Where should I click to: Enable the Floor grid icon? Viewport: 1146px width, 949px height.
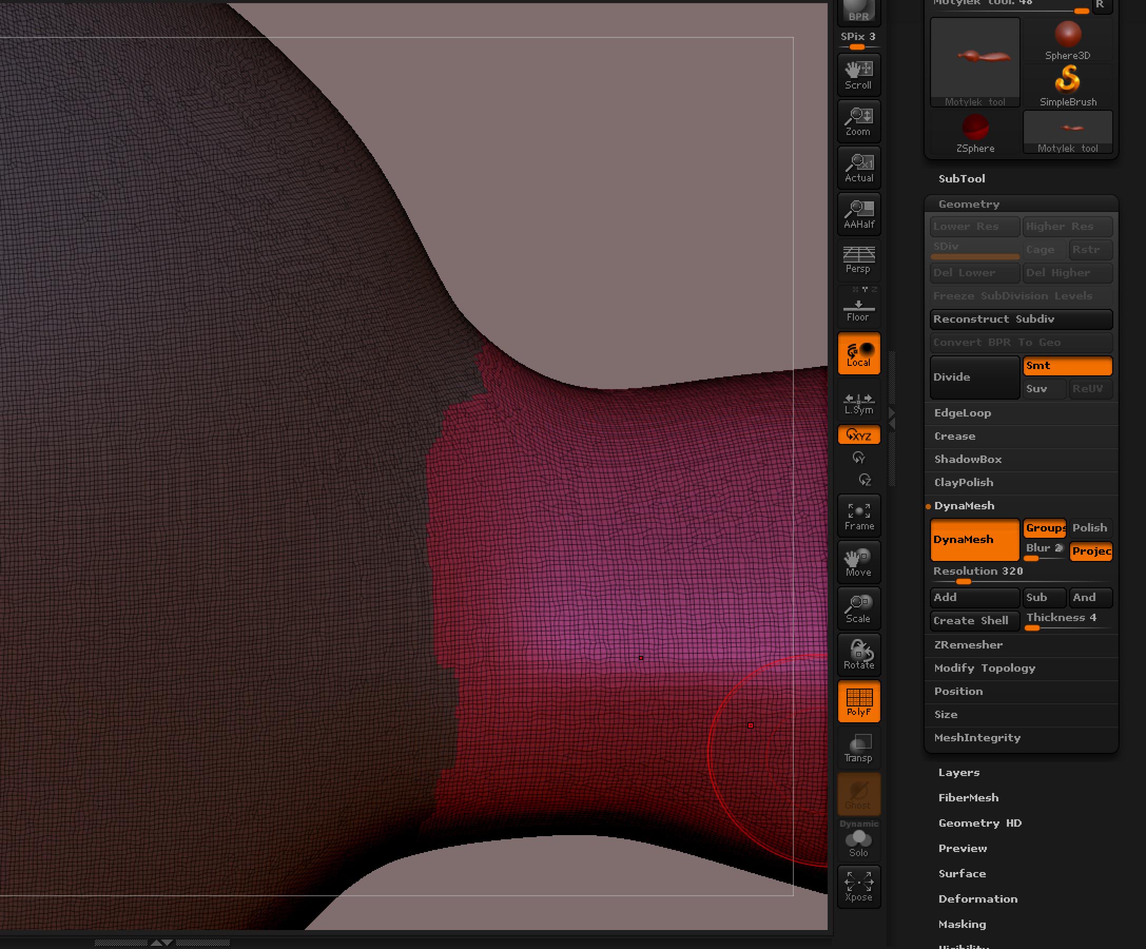coord(858,307)
